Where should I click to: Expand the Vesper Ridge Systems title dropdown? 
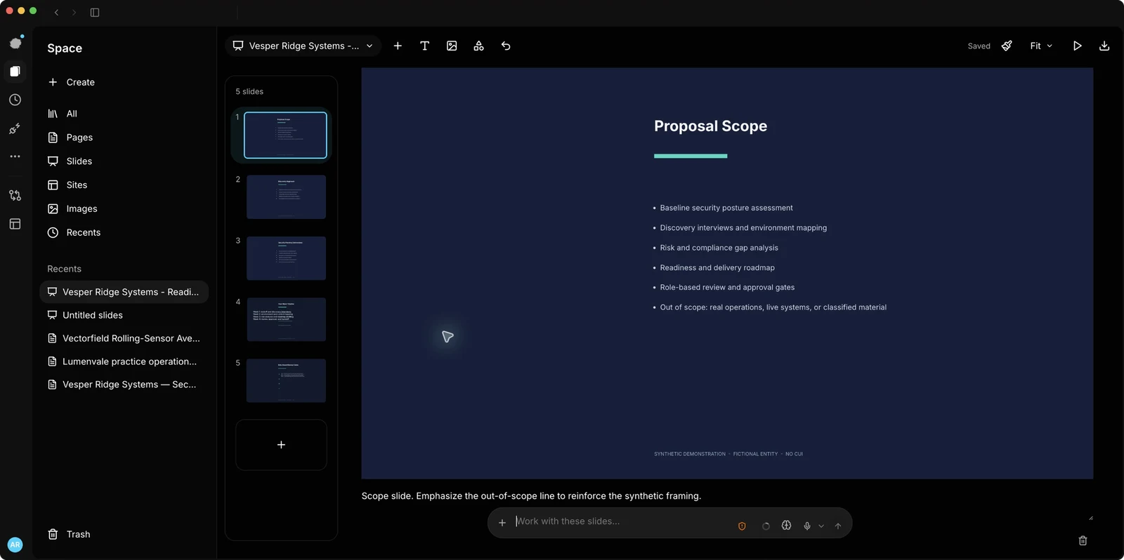(x=303, y=46)
